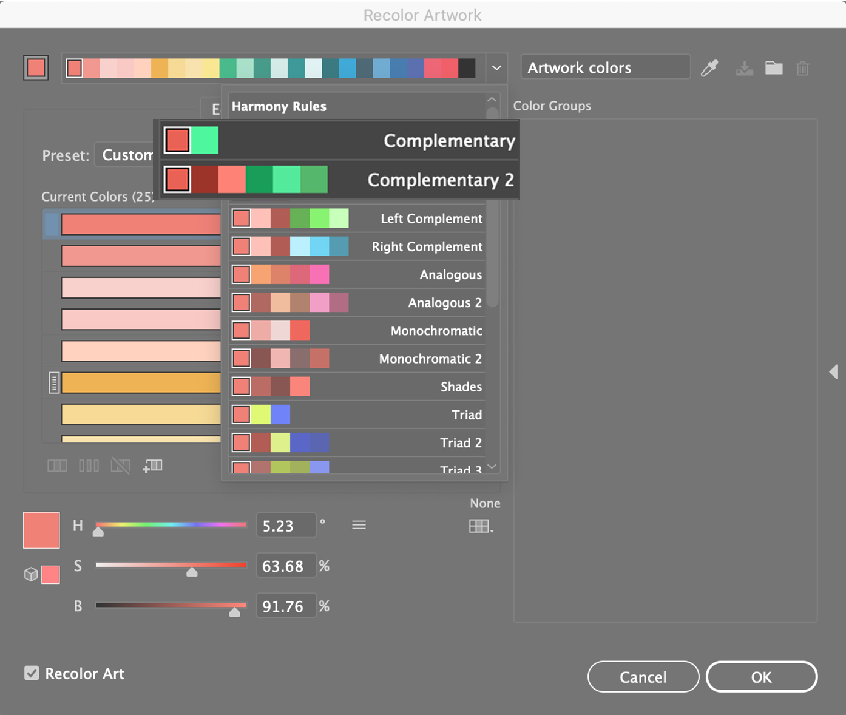Viewport: 846px width, 715px height.
Task: Select the Complementary 2 harmony rule
Action: 340,180
